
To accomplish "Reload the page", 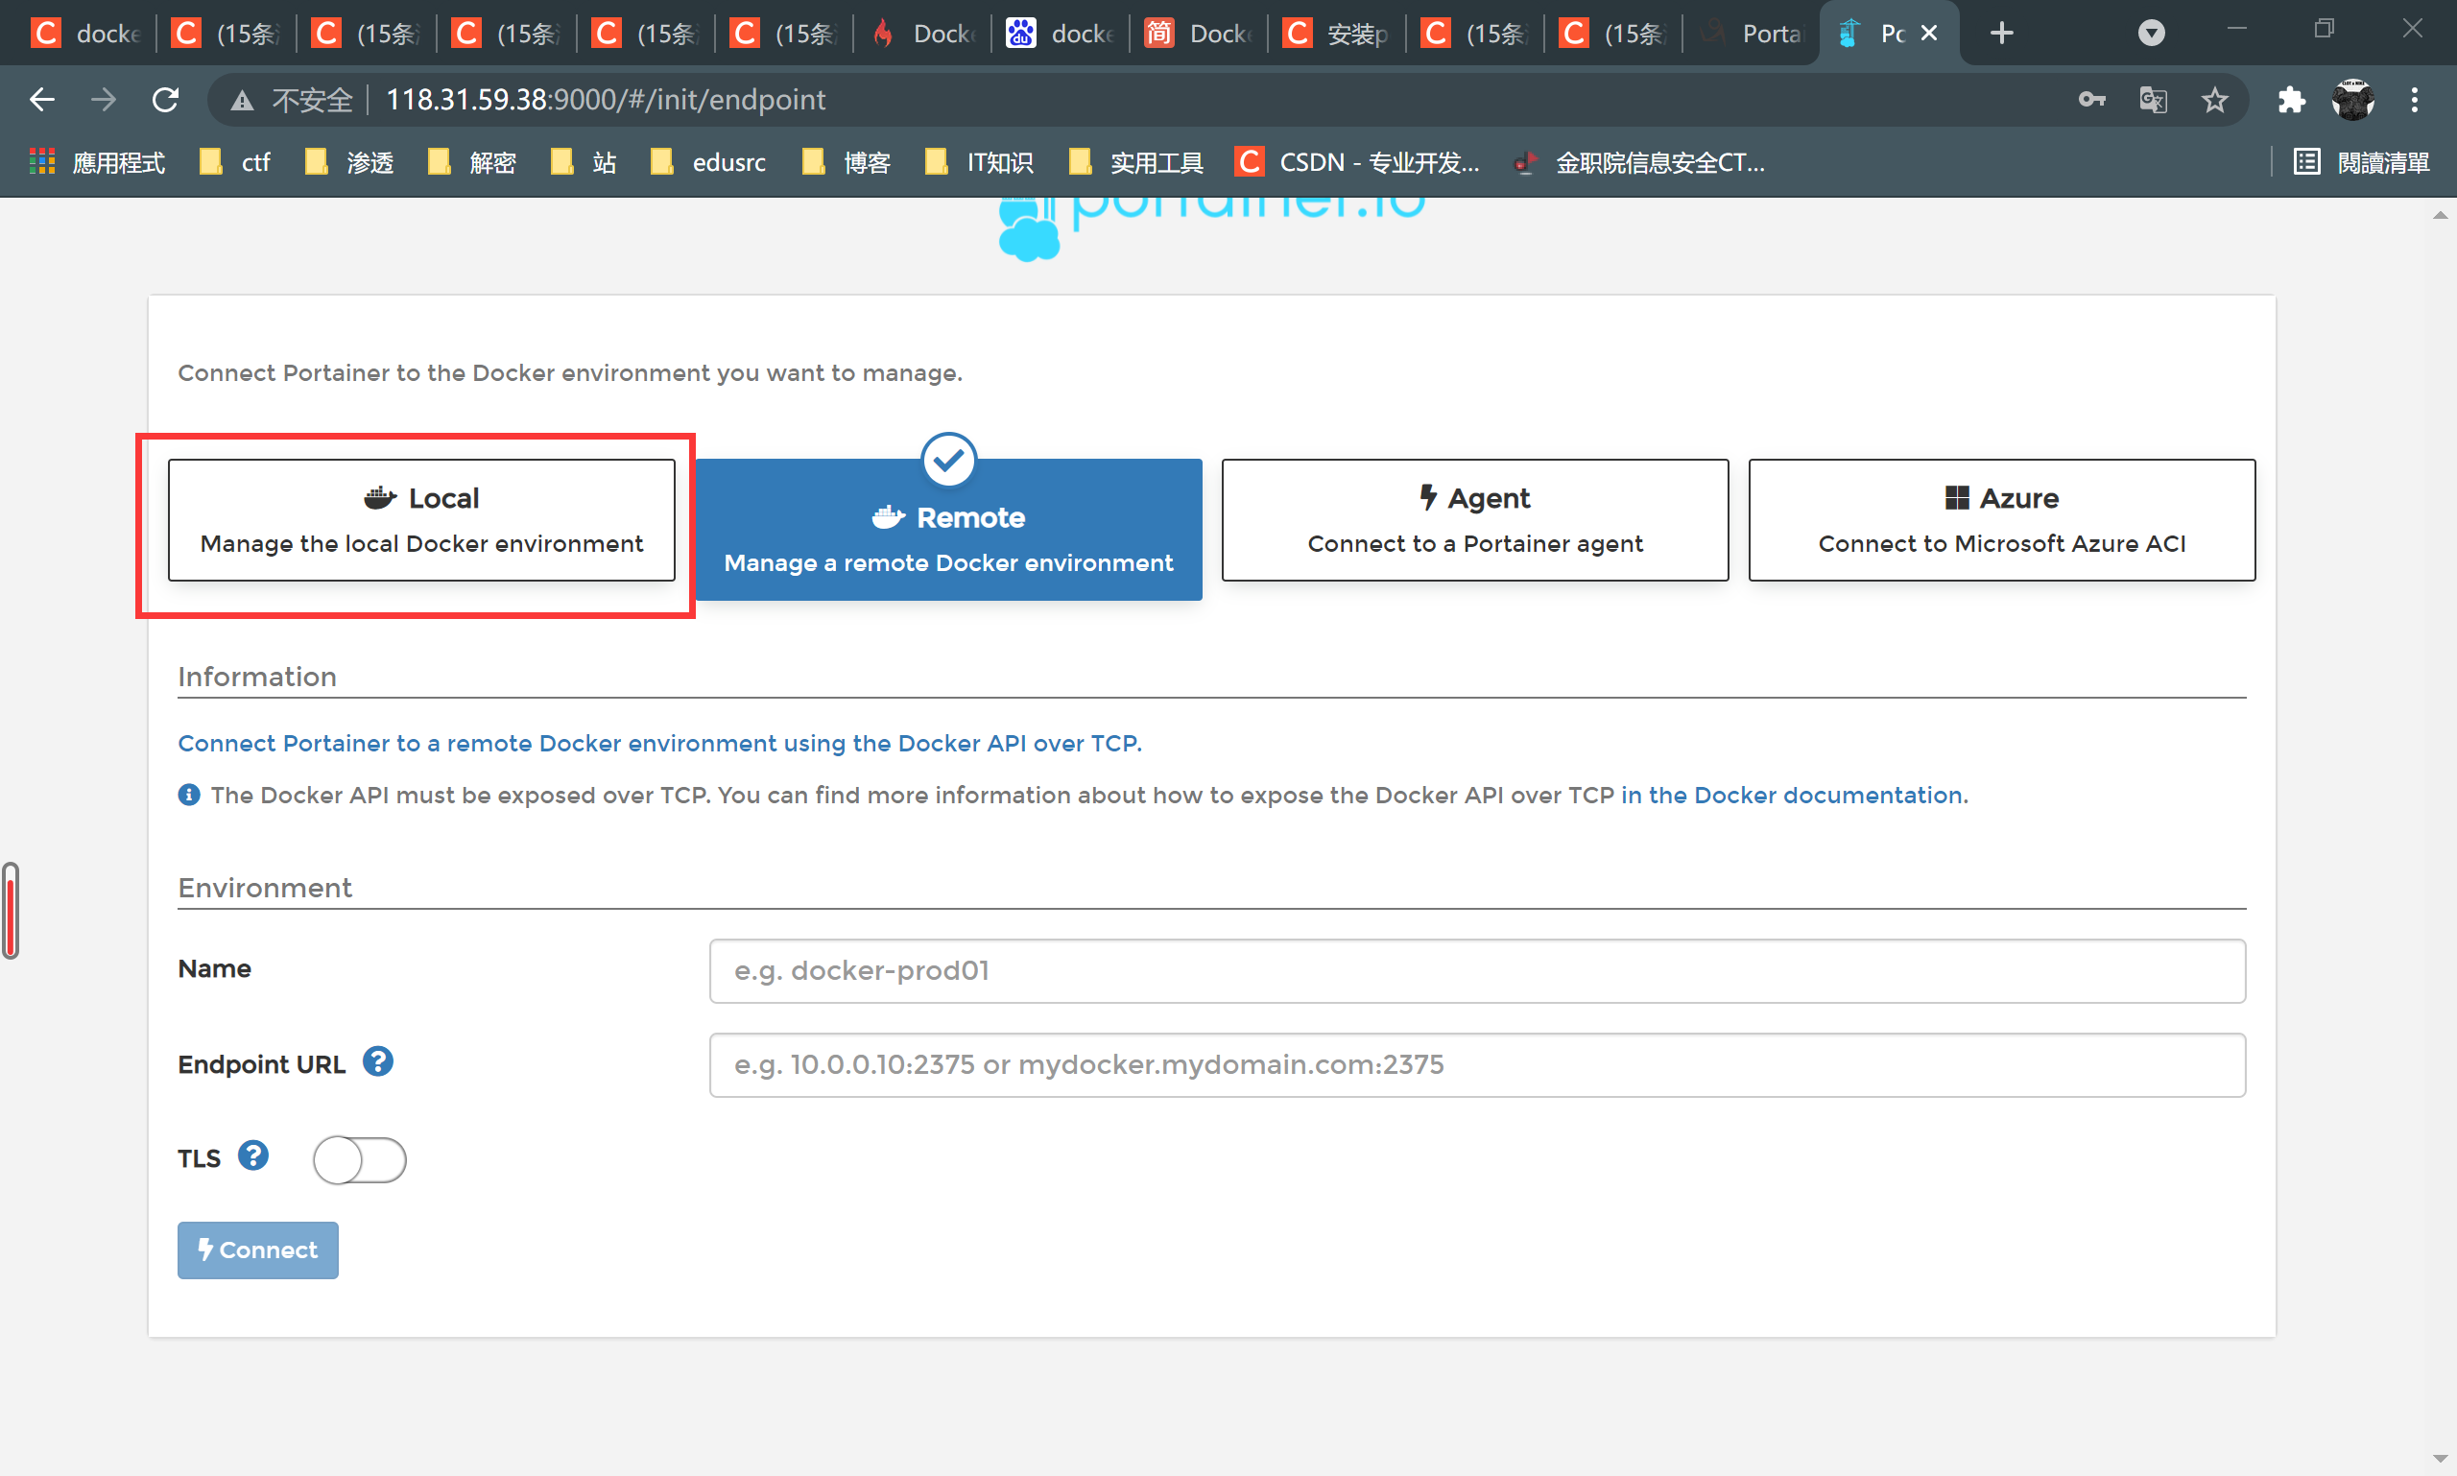I will pyautogui.click(x=166, y=100).
